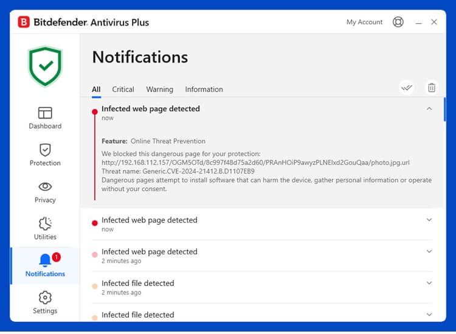This screenshot has height=334, width=456.
Task: Open the Settings gear icon
Action: [45, 297]
